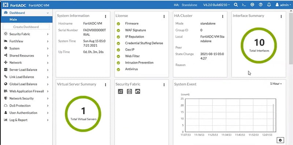Click the Antivirus status checkmark
This screenshot has width=293, height=145.
click(118, 69)
